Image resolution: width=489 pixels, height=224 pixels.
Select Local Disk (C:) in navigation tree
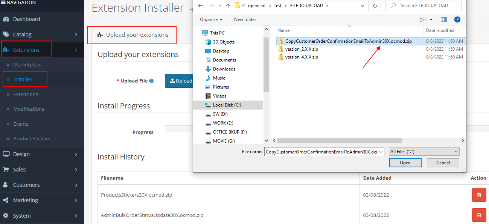click(x=227, y=105)
